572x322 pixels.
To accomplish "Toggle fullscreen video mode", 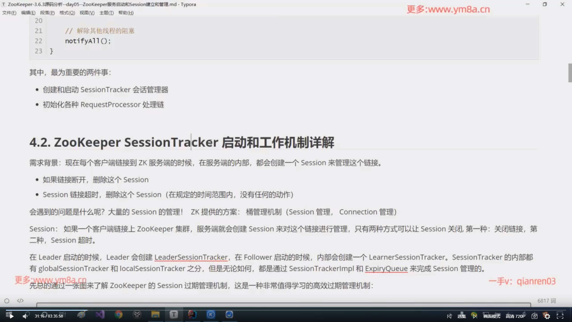I will [x=560, y=316].
